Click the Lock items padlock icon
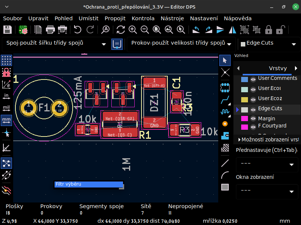The image size is (301, 225). click(x=269, y=30)
